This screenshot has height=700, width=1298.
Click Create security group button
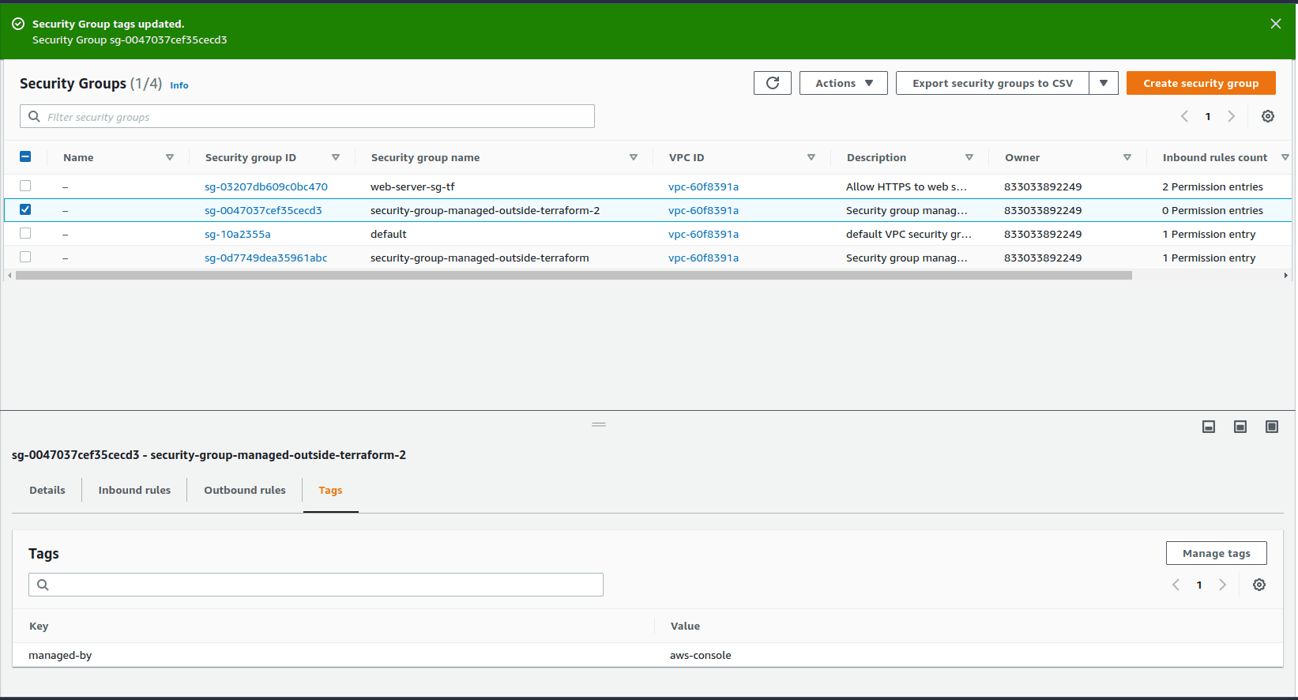click(x=1201, y=83)
